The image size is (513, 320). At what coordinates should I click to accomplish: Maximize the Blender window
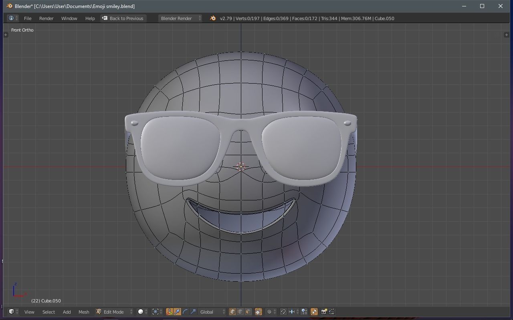tap(482, 6)
